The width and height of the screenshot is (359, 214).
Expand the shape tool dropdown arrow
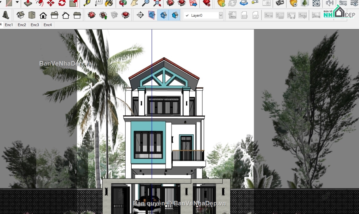[x=17, y=2]
